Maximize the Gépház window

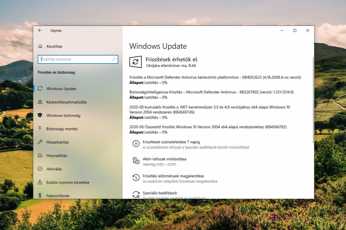coord(295,30)
